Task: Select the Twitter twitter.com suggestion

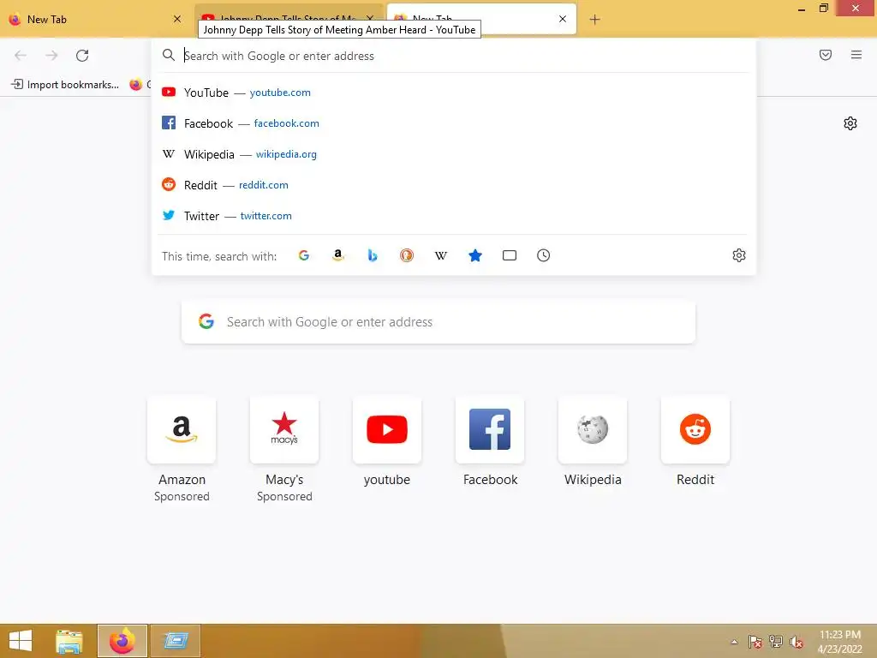Action: (454, 215)
